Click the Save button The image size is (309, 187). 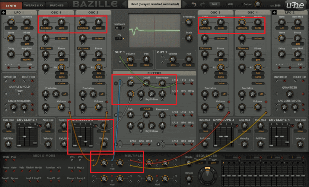[214, 4]
